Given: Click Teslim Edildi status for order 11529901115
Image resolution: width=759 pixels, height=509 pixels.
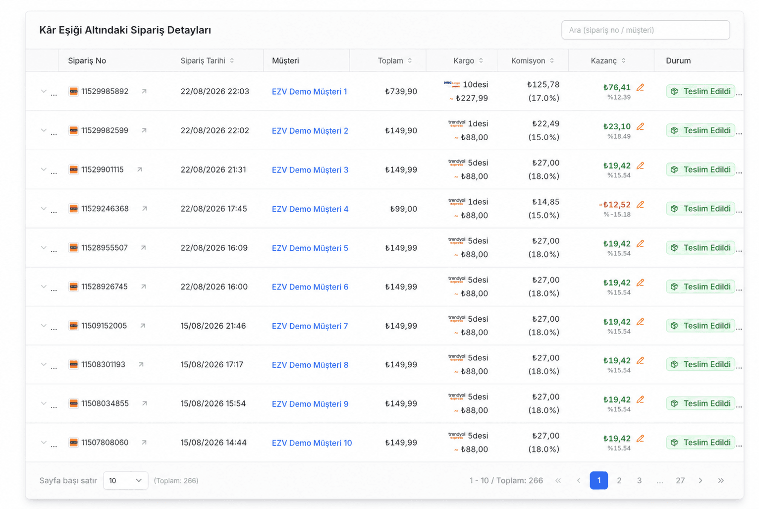Looking at the screenshot, I should click(701, 170).
